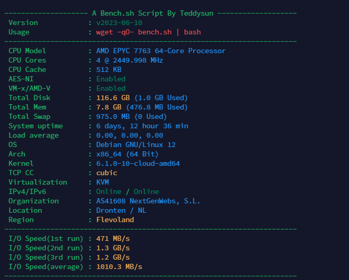Click the 'Online / Online' IPv4/IPv6 status

pos(127,192)
